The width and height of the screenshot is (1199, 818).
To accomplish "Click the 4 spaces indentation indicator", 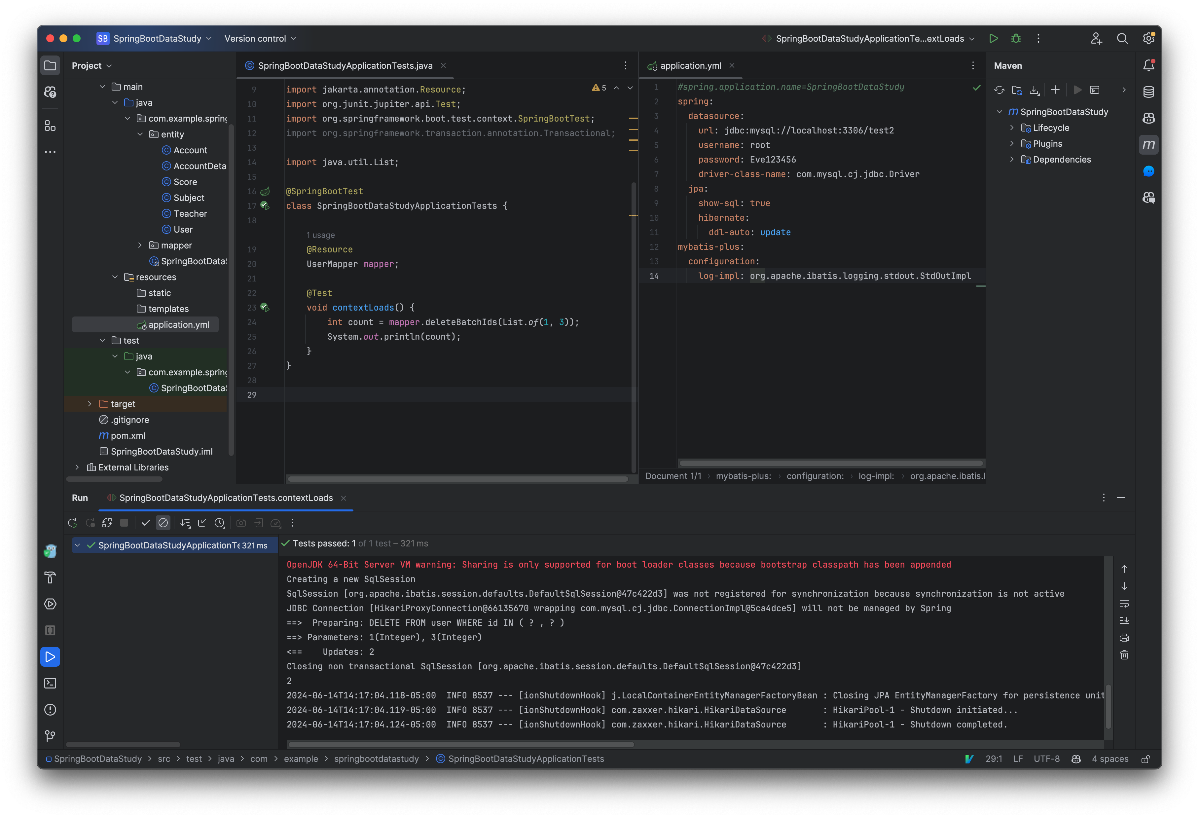I will point(1110,759).
